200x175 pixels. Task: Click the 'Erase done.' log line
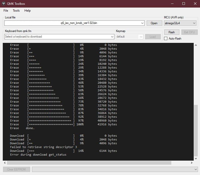[22, 128]
